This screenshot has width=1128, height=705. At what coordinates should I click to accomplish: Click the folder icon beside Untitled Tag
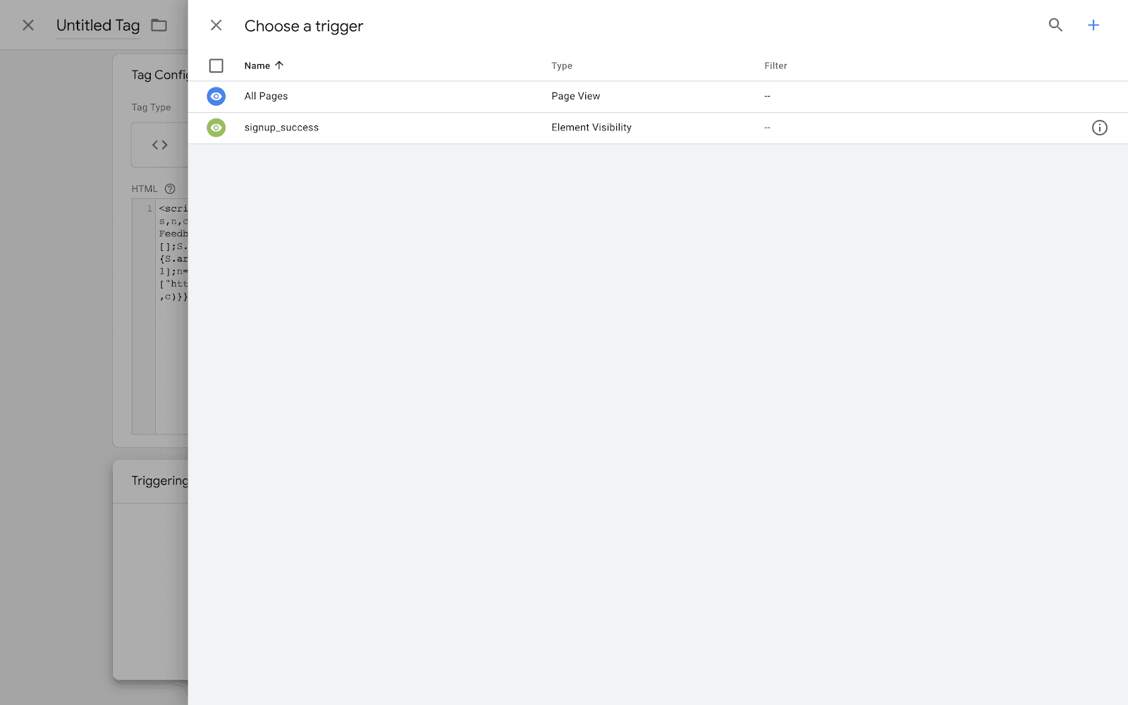point(159,25)
